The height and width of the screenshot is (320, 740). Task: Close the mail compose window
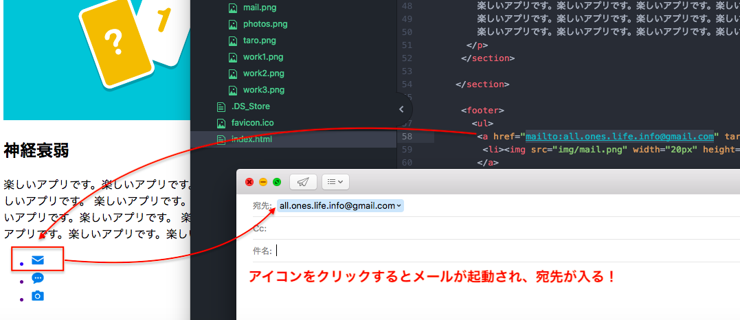pos(249,182)
